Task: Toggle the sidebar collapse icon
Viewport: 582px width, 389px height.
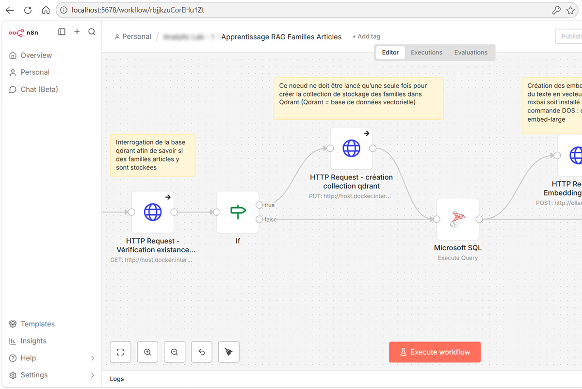Action: 62,32
